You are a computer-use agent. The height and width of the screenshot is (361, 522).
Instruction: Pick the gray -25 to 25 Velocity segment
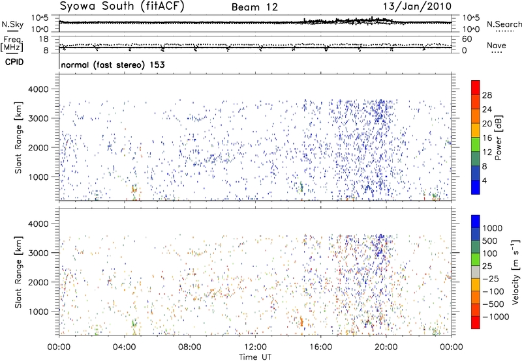[x=476, y=272]
